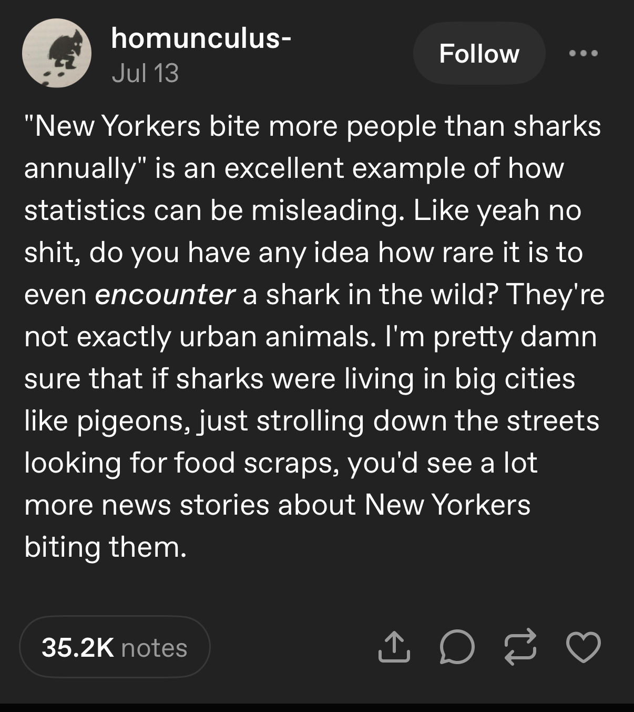634x712 pixels.
Task: Click the Jul 13 post date
Action: tap(146, 73)
